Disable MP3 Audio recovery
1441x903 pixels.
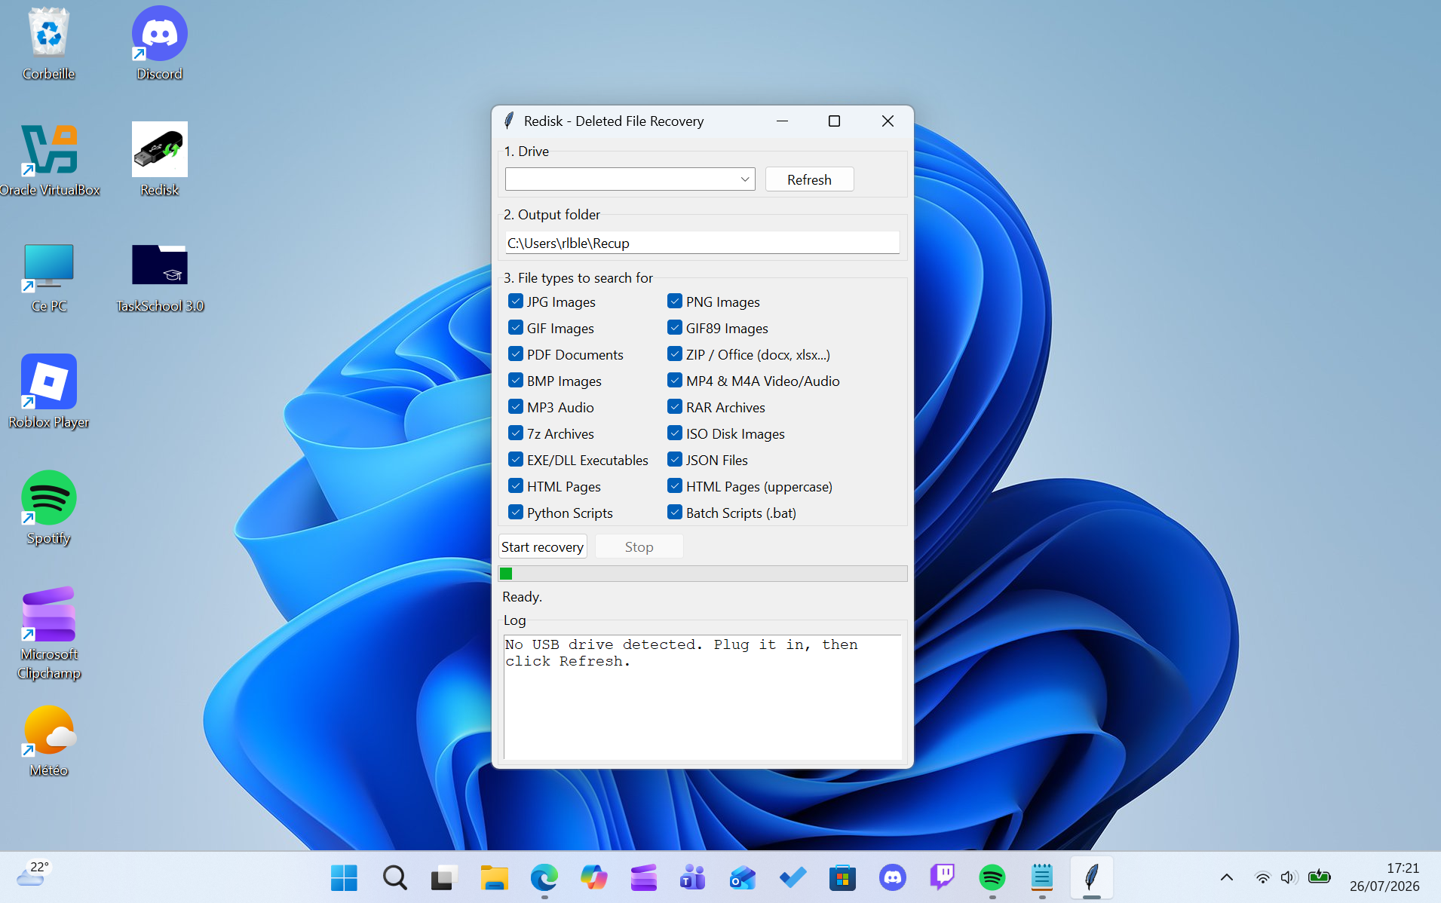tap(516, 407)
